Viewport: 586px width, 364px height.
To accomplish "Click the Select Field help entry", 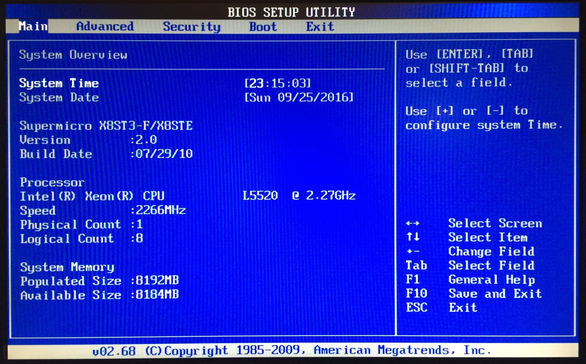I will 491,266.
